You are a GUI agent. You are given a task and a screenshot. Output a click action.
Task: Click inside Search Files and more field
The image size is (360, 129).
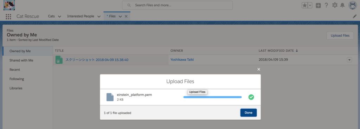point(177,5)
